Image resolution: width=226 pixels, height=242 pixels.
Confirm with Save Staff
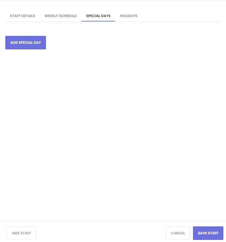(x=208, y=233)
